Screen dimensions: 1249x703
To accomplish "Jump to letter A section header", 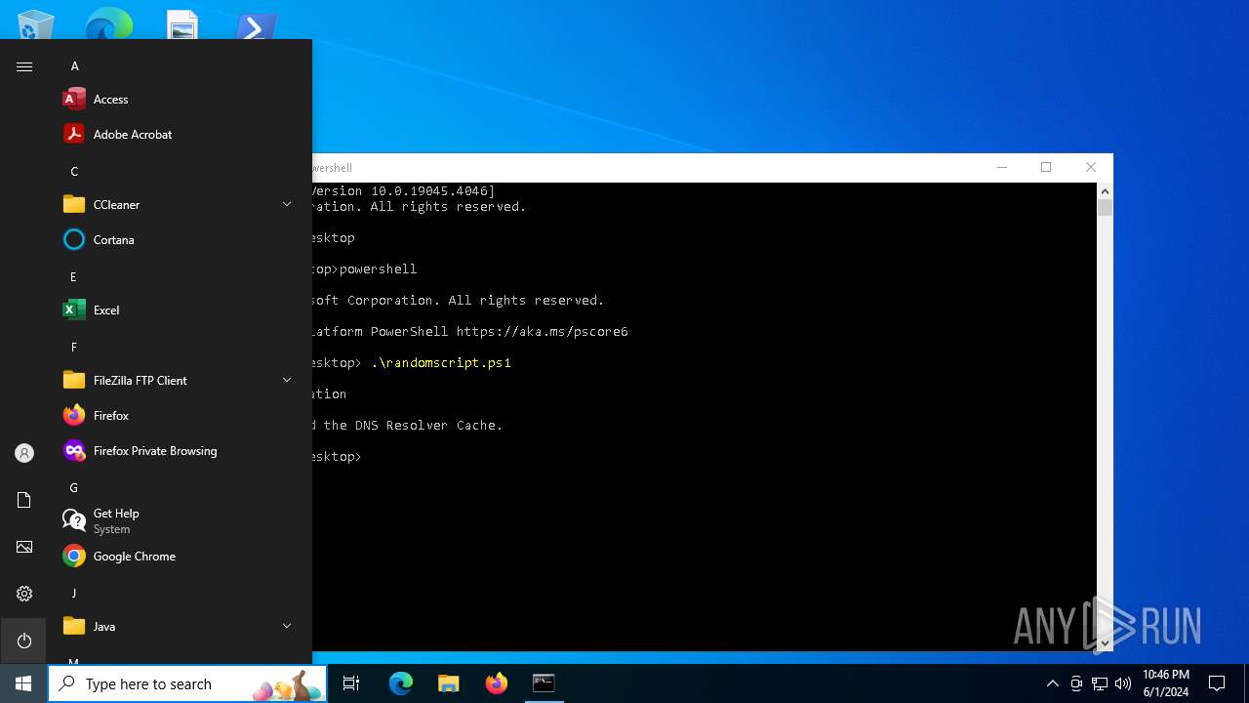I will click(x=74, y=66).
